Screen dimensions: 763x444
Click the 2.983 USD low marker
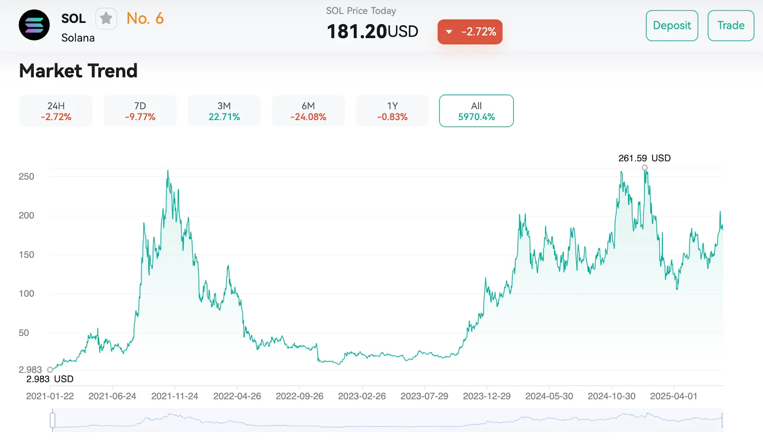tap(50, 370)
